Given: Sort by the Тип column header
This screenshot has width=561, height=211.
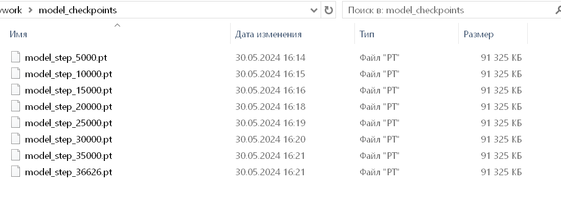Looking at the screenshot, I should coord(407,34).
